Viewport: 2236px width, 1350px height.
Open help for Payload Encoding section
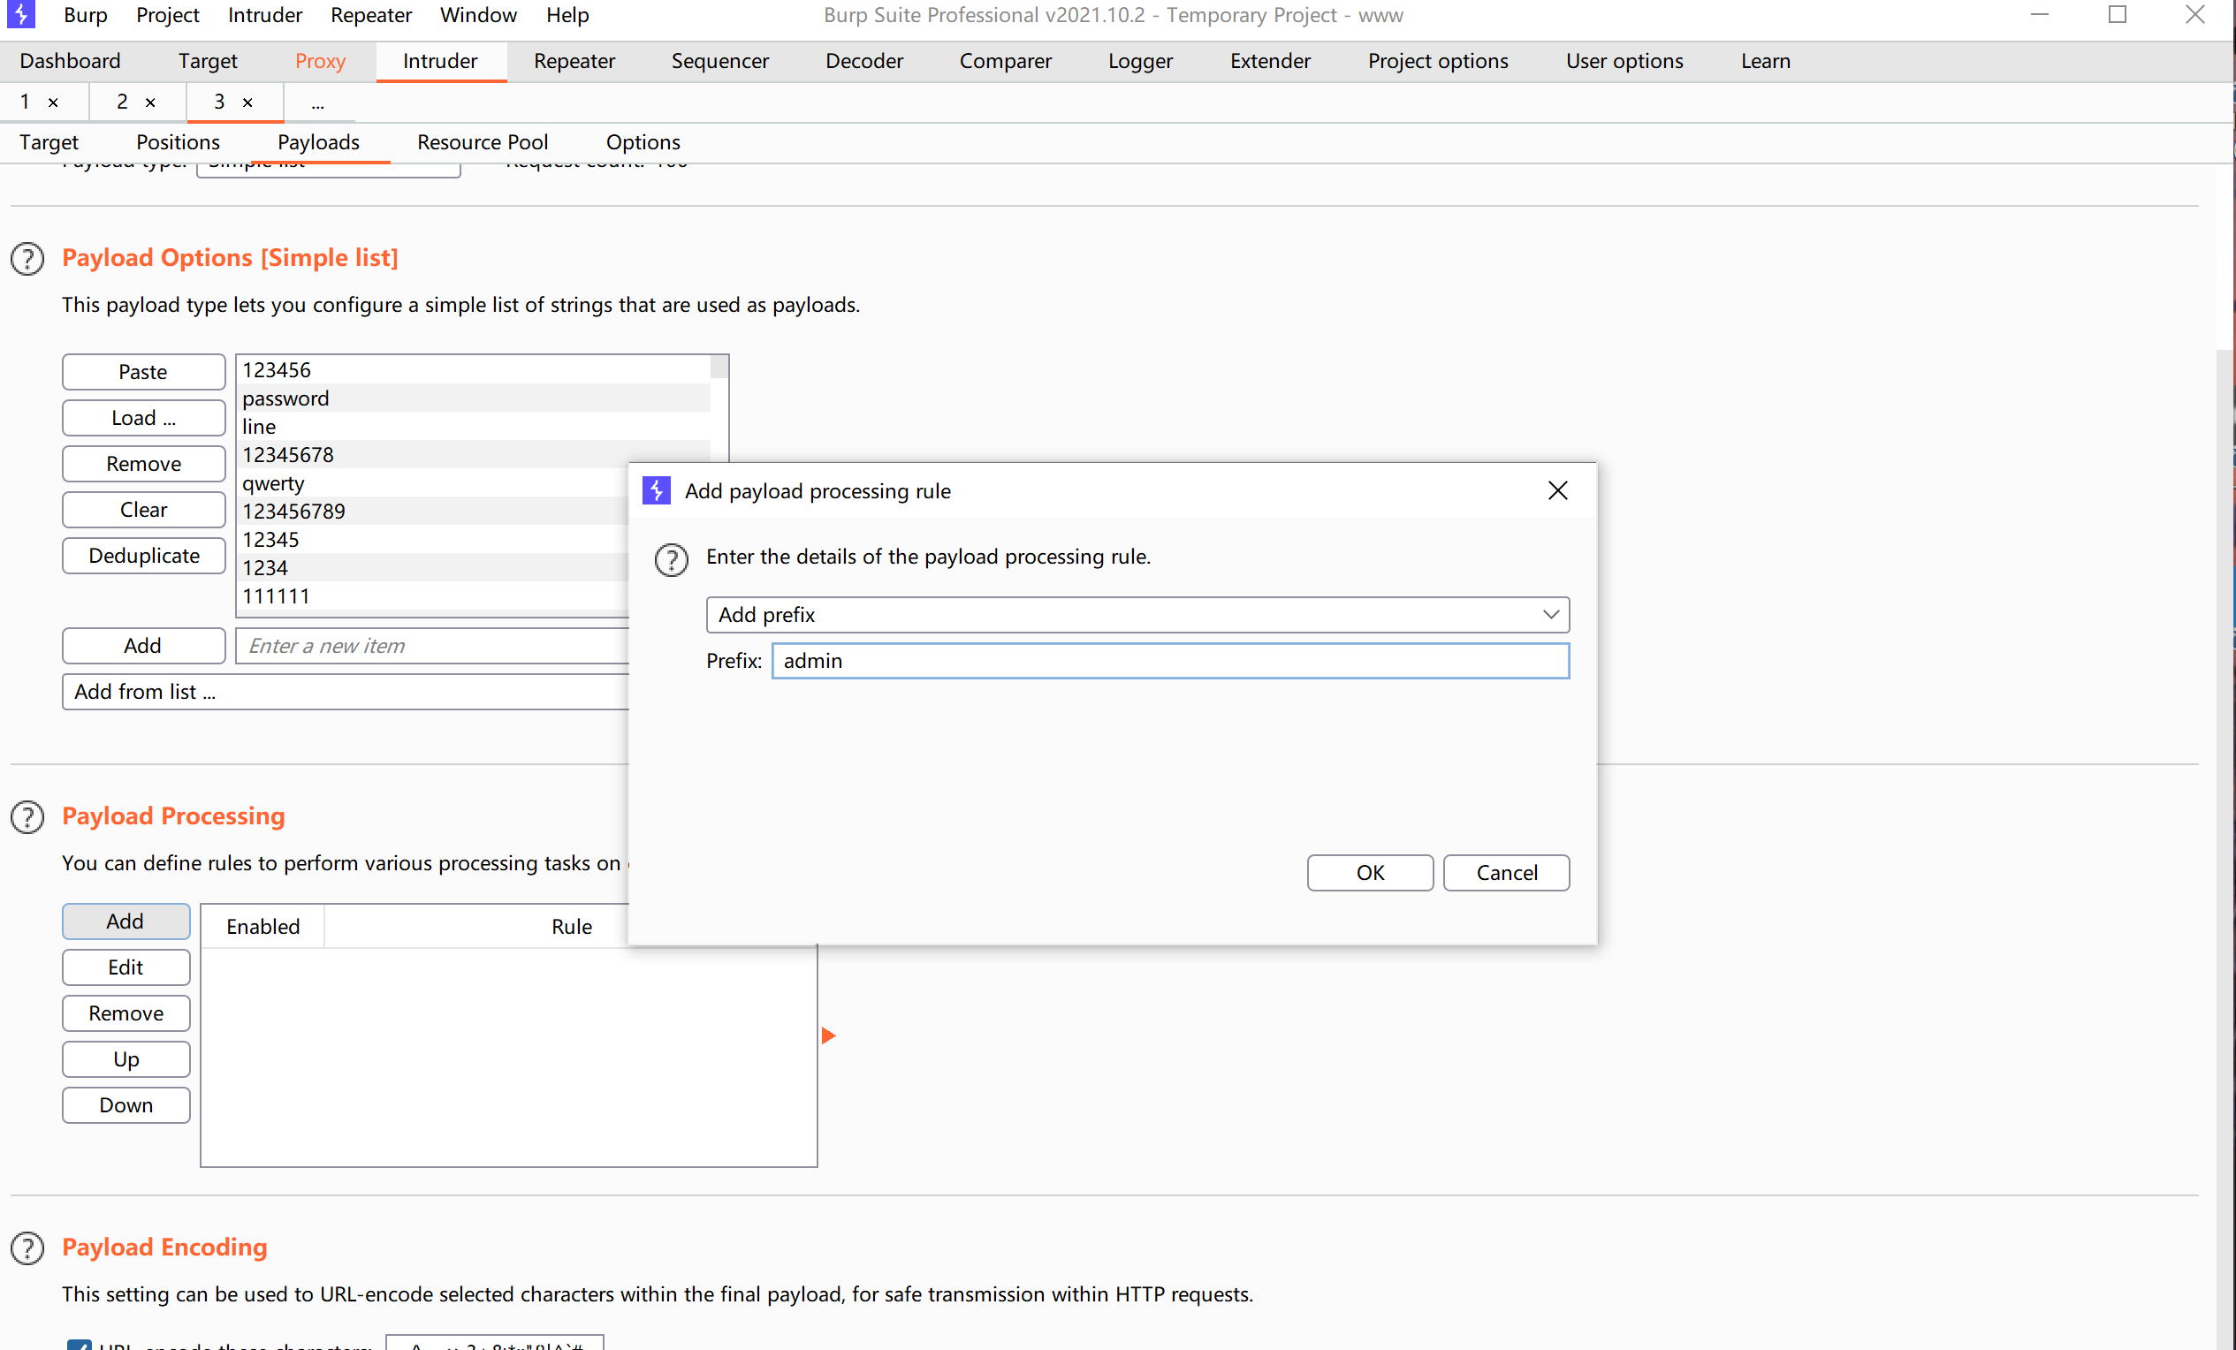tap(27, 1248)
